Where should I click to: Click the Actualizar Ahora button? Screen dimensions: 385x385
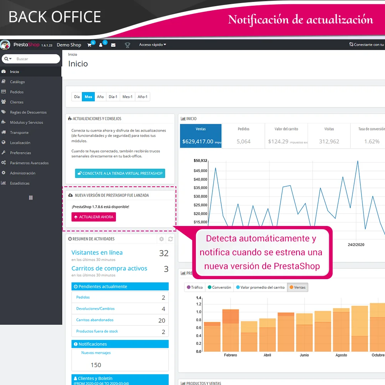[94, 217]
